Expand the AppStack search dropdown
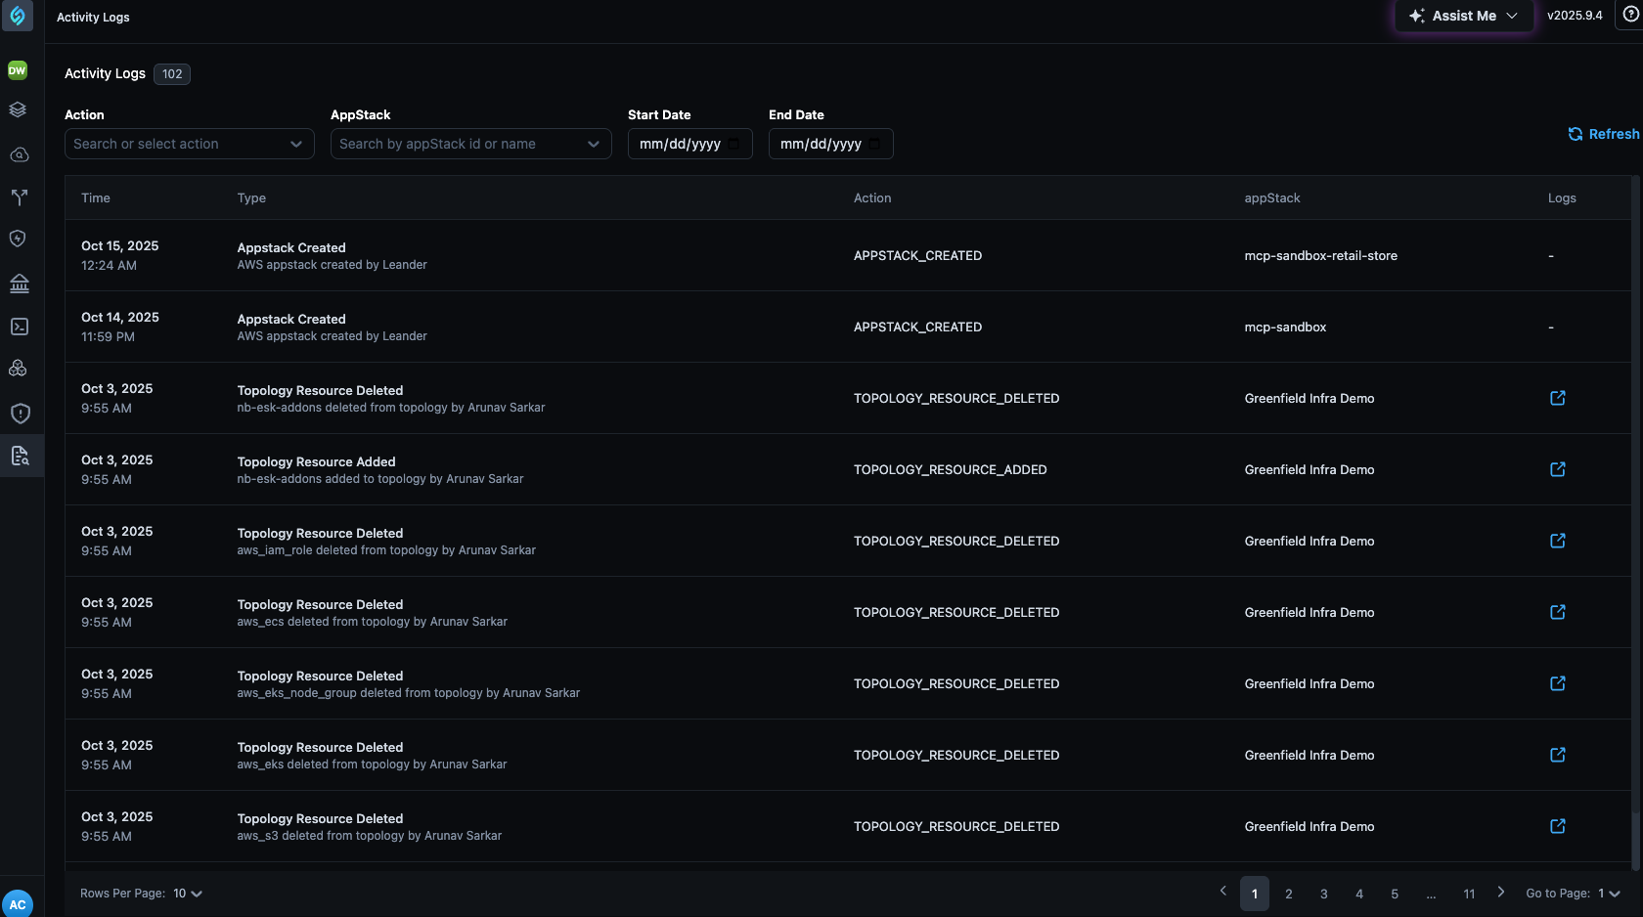 [x=470, y=144]
